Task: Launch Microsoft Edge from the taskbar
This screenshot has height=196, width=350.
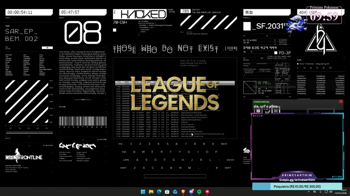Action: 159,192
